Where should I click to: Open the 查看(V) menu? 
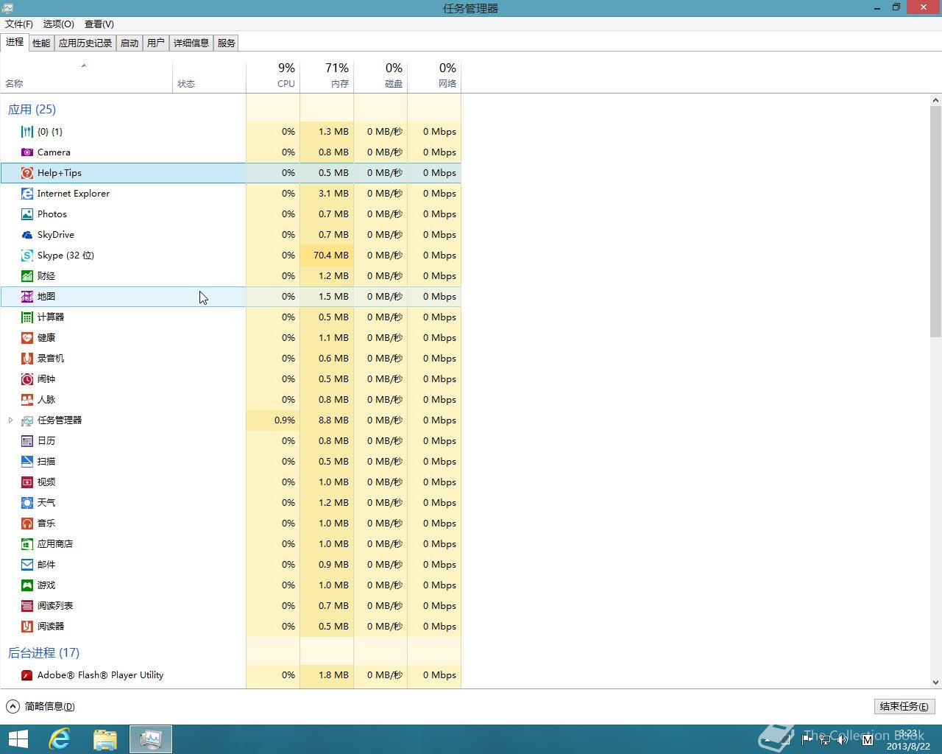pos(99,24)
